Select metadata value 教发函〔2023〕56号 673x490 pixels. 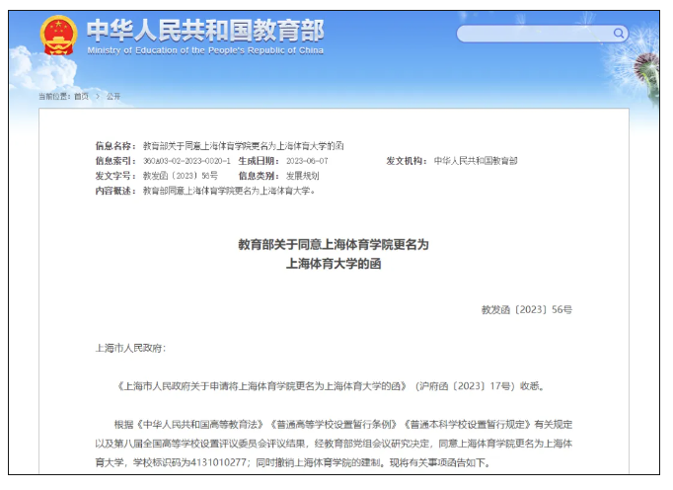tap(181, 176)
